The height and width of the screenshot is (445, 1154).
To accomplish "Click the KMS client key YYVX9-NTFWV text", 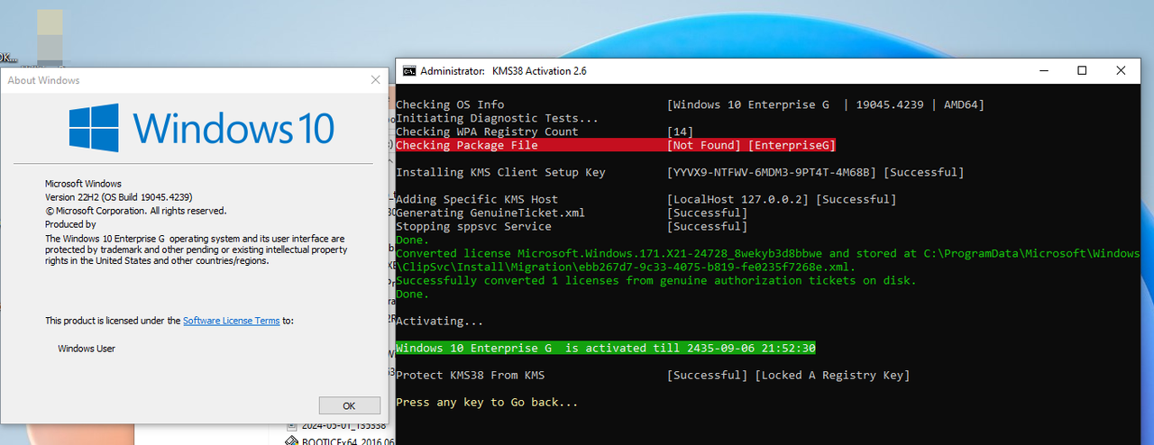I will point(773,172).
